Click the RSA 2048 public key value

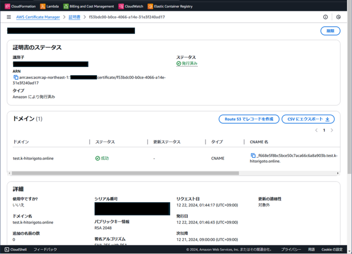[103, 228]
